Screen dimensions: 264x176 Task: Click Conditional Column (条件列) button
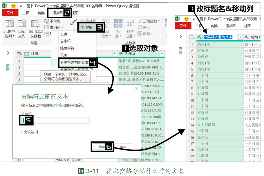52,21
